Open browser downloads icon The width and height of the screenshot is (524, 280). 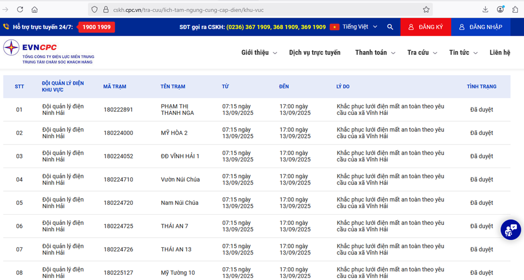tap(485, 10)
